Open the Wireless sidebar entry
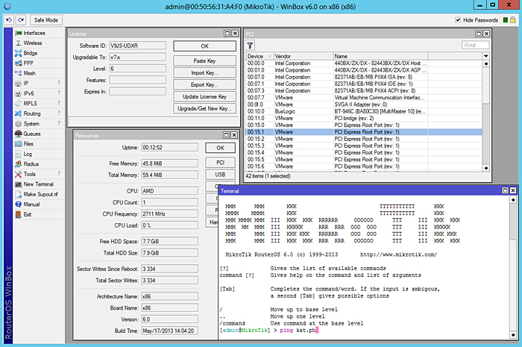This screenshot has width=522, height=347. 32,43
